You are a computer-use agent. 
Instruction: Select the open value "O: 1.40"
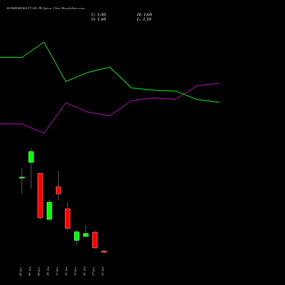coord(99,19)
